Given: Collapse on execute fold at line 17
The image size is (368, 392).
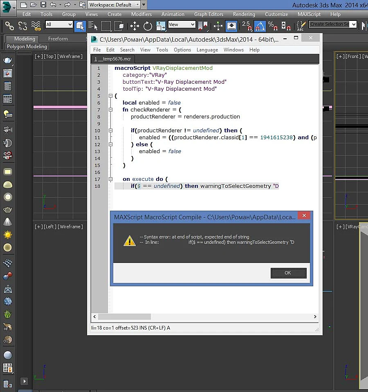Looking at the screenshot, I should [110, 179].
